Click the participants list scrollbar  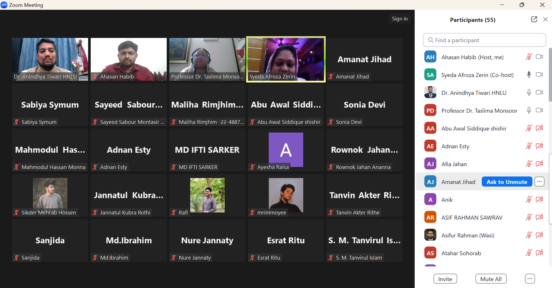[x=550, y=75]
